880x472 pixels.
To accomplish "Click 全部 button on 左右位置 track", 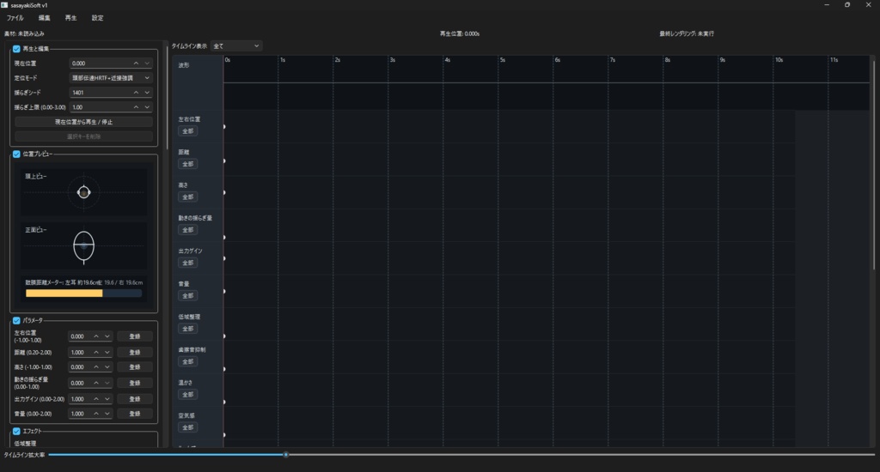I will (187, 131).
